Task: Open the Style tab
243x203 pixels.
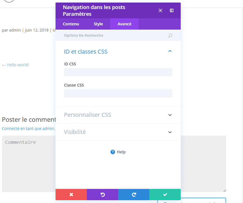Action: [x=98, y=24]
